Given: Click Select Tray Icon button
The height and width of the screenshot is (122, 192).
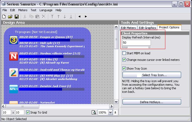Looking at the screenshot, I should [x=152, y=75].
